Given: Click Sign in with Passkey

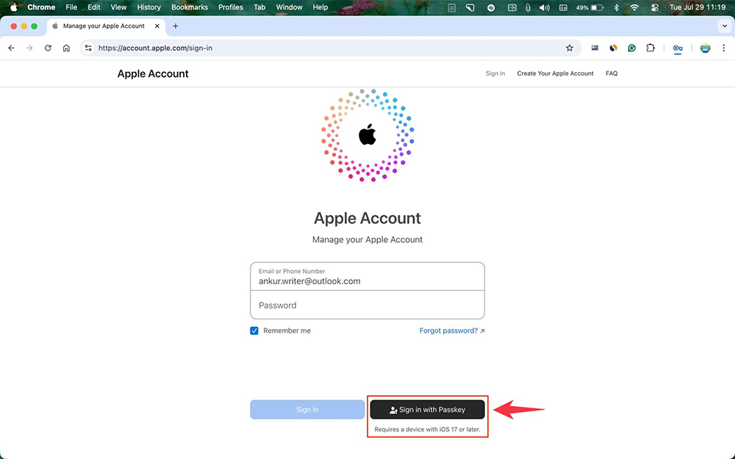Looking at the screenshot, I should click(x=427, y=409).
